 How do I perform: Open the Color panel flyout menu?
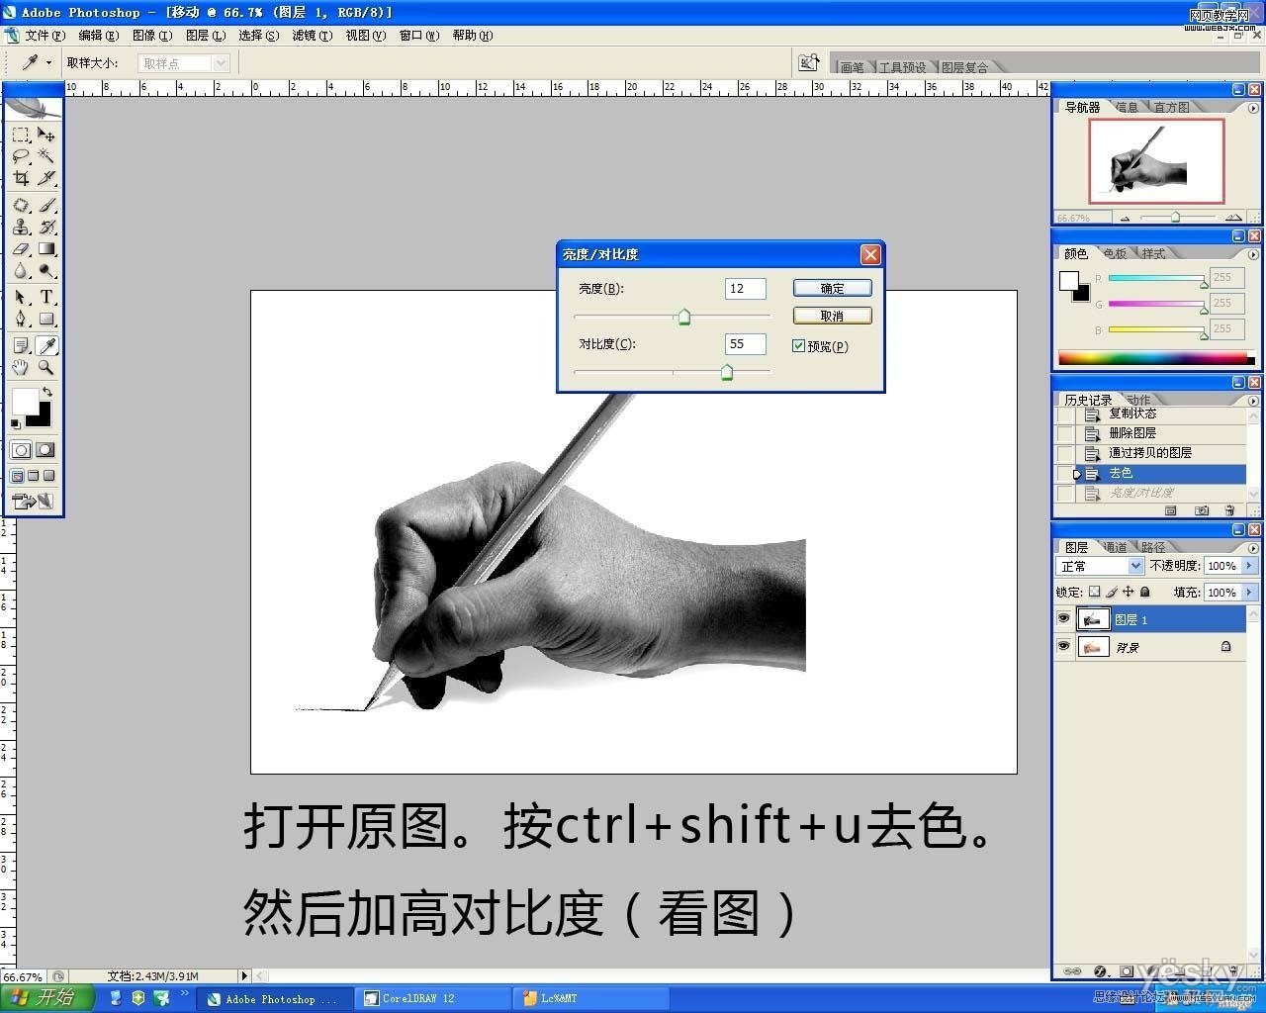[1253, 253]
